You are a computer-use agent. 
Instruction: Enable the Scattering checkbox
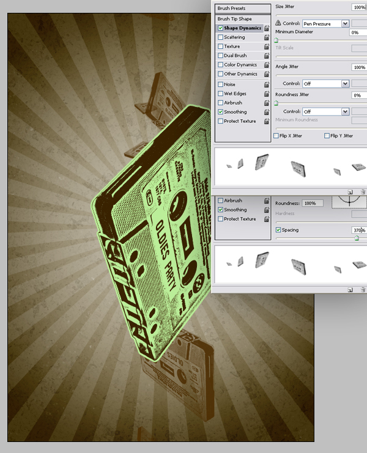(x=221, y=37)
